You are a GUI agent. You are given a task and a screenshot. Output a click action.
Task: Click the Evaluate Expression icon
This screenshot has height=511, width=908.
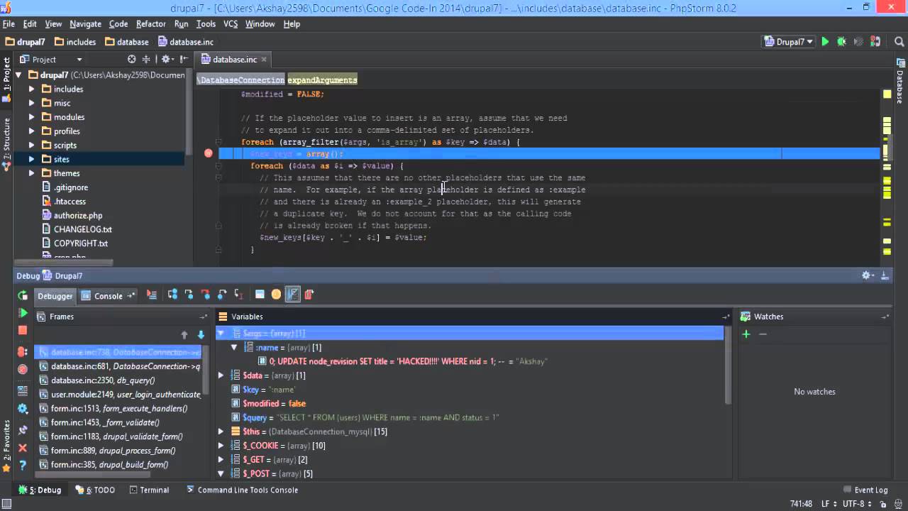tap(260, 295)
